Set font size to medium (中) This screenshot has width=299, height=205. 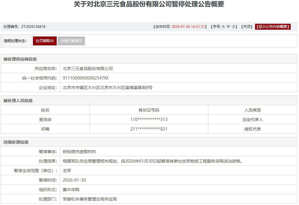click(x=228, y=27)
